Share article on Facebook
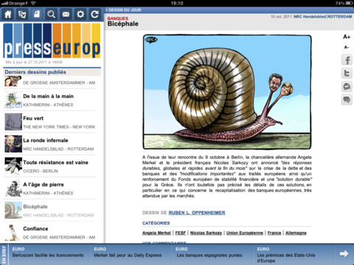The image size is (354, 265). tap(347, 60)
